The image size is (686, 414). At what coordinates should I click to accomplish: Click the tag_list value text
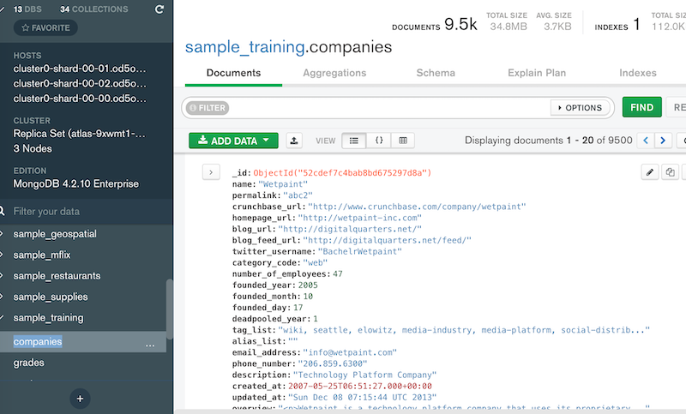[464, 330]
